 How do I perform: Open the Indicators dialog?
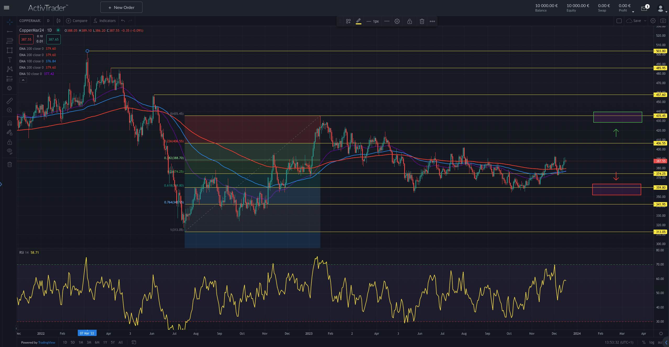point(105,21)
